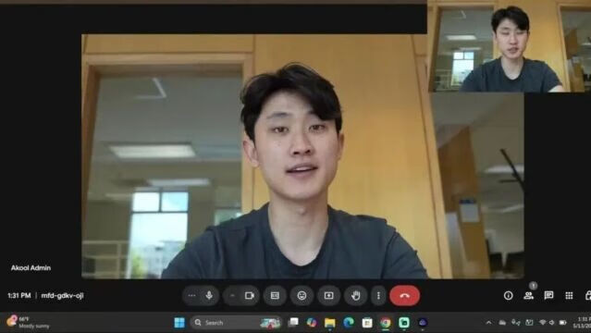
Task: Open meeting details info panel
Action: tap(508, 296)
